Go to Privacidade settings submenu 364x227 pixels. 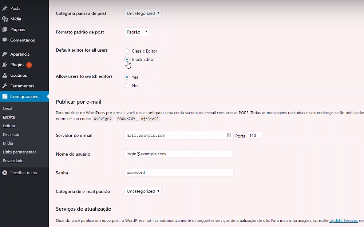point(13,161)
